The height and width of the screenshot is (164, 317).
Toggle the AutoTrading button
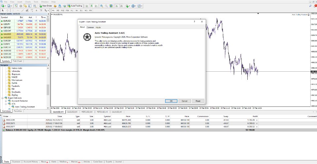coord(75,6)
